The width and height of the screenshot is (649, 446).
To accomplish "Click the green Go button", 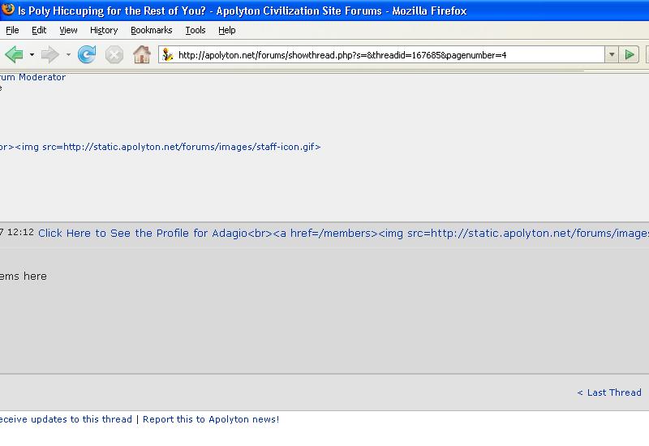I will click(630, 55).
